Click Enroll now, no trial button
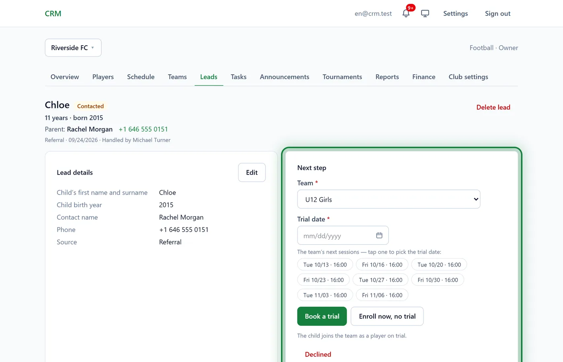The width and height of the screenshot is (563, 362). click(387, 316)
